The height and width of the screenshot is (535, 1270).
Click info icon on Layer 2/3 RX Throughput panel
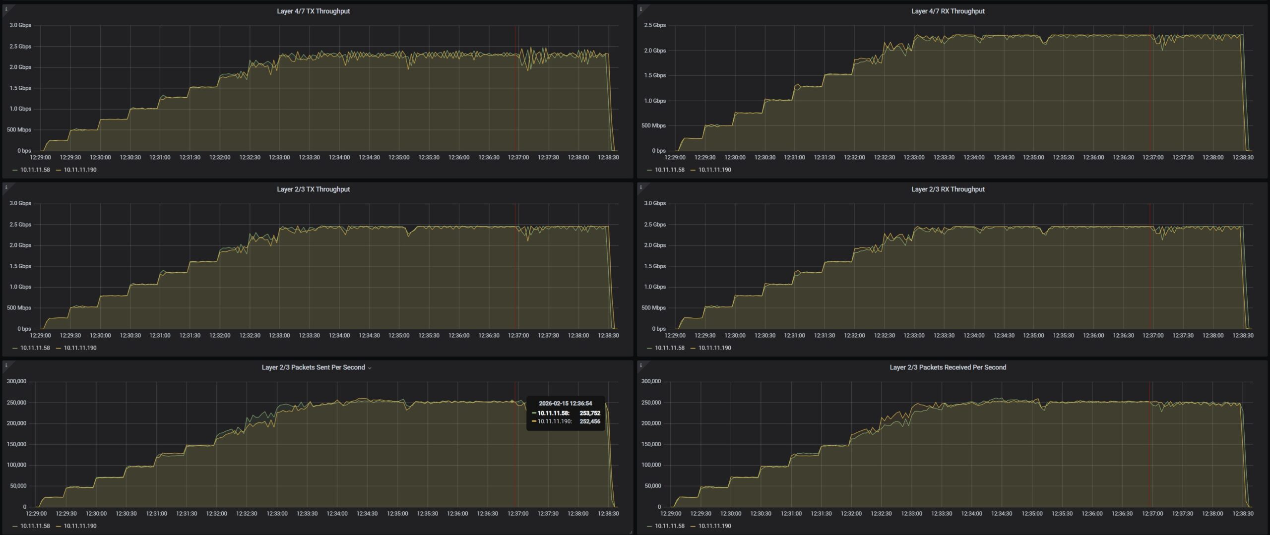pyautogui.click(x=640, y=187)
